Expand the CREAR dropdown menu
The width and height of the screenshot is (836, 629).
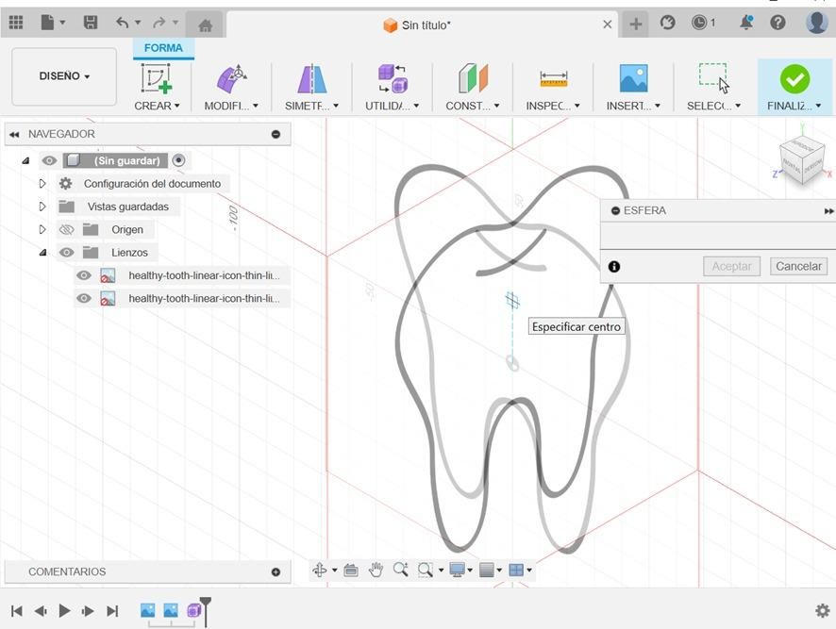coord(157,106)
